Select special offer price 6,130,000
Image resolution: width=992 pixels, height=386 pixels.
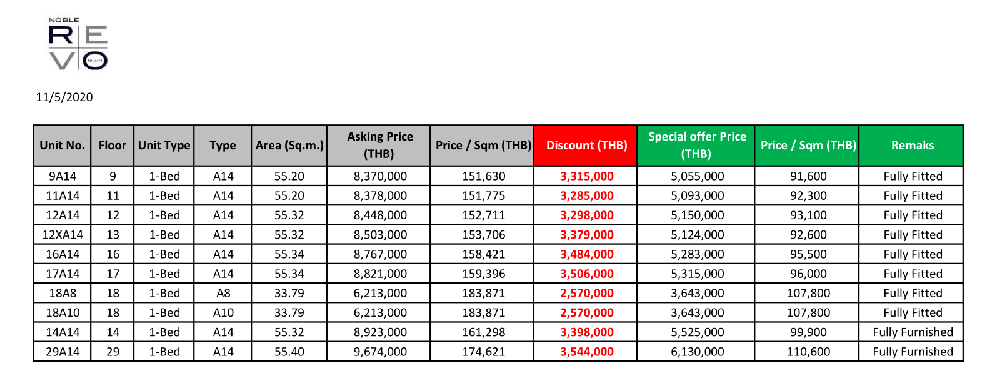[697, 352]
